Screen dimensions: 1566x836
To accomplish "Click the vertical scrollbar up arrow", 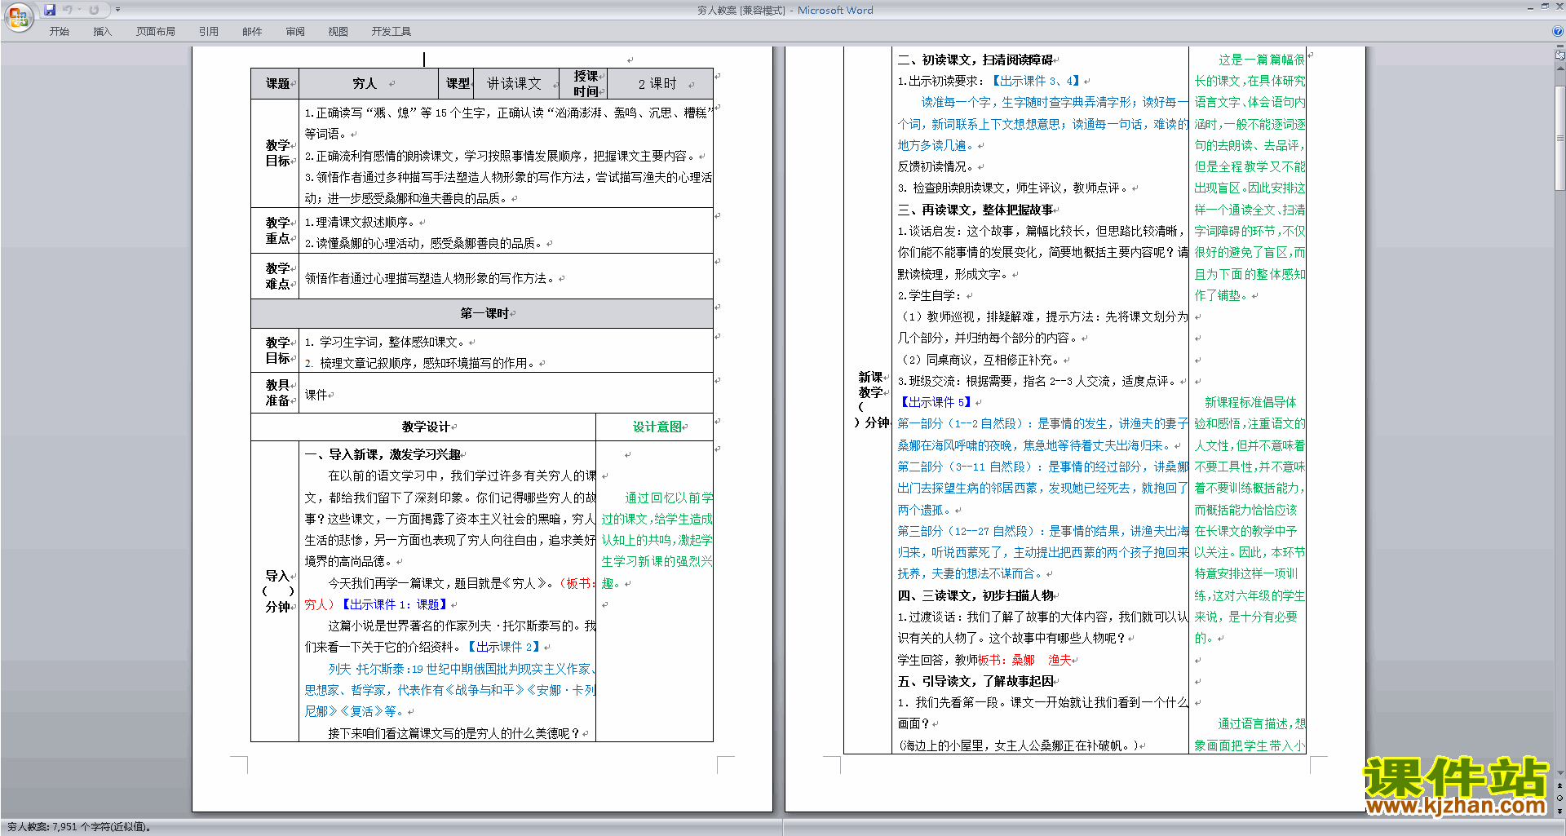I will [x=1560, y=67].
